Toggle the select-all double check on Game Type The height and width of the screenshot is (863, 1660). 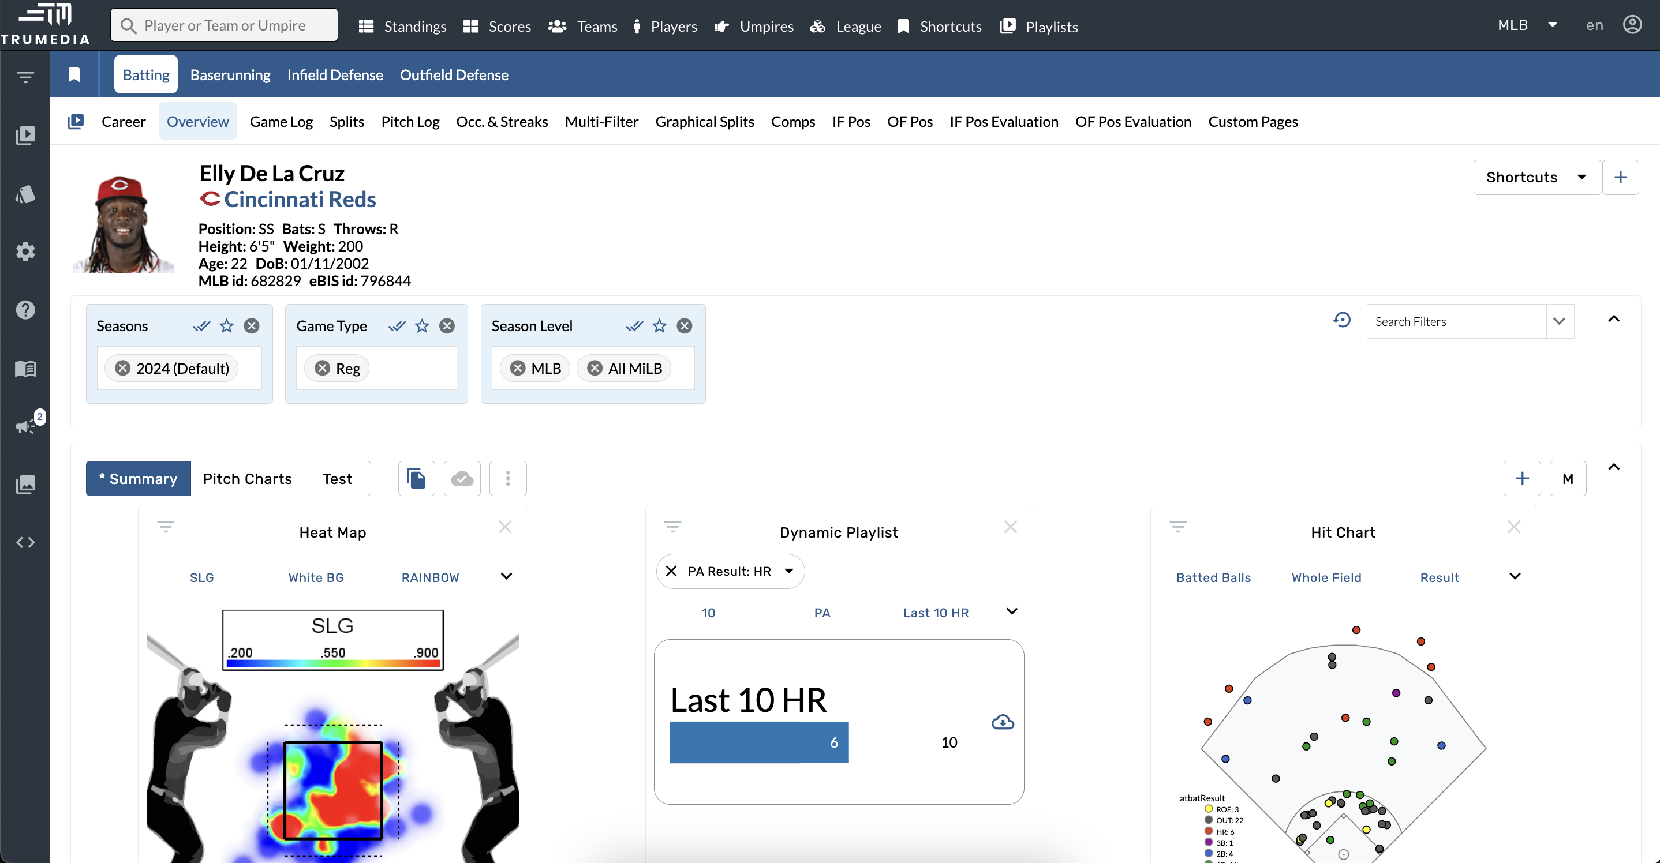tap(397, 326)
